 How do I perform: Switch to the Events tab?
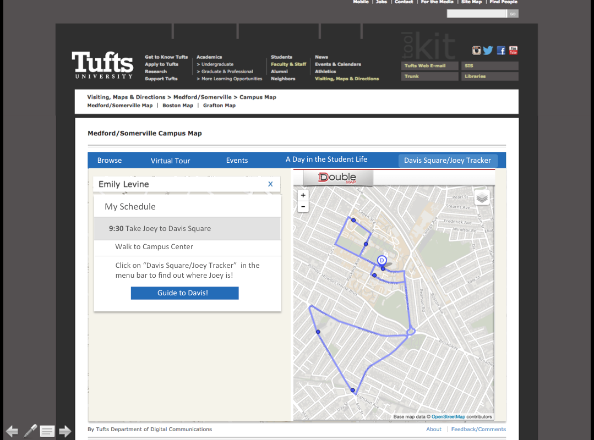click(237, 160)
